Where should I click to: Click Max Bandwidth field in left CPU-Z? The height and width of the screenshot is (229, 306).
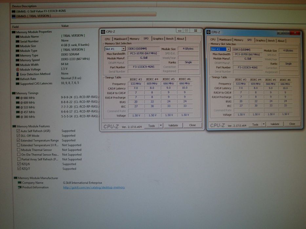pos(144,53)
